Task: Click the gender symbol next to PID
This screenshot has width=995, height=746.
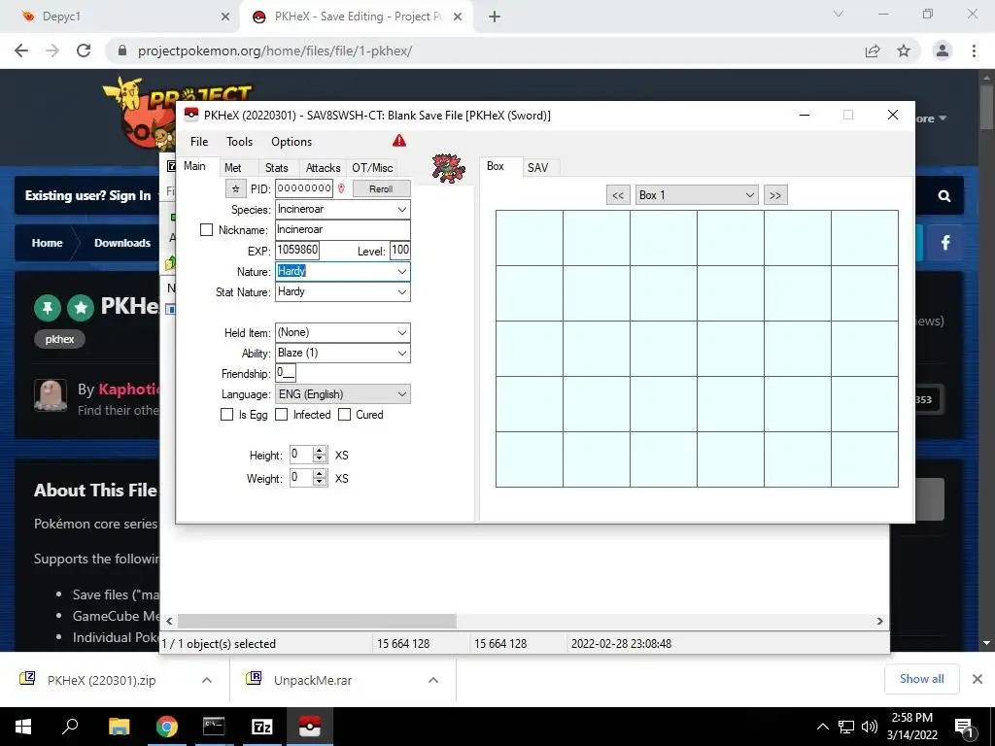Action: point(341,188)
